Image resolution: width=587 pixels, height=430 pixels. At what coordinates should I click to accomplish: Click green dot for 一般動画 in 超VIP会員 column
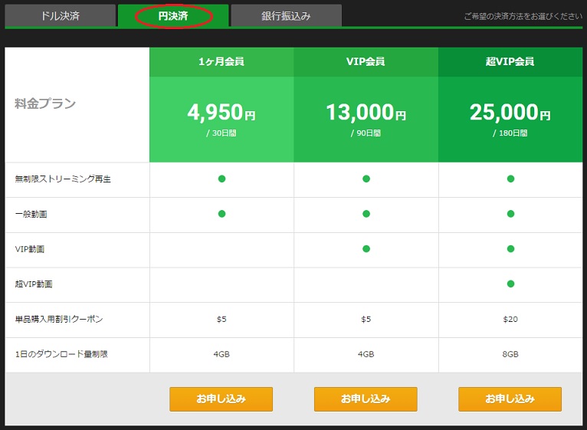(510, 214)
